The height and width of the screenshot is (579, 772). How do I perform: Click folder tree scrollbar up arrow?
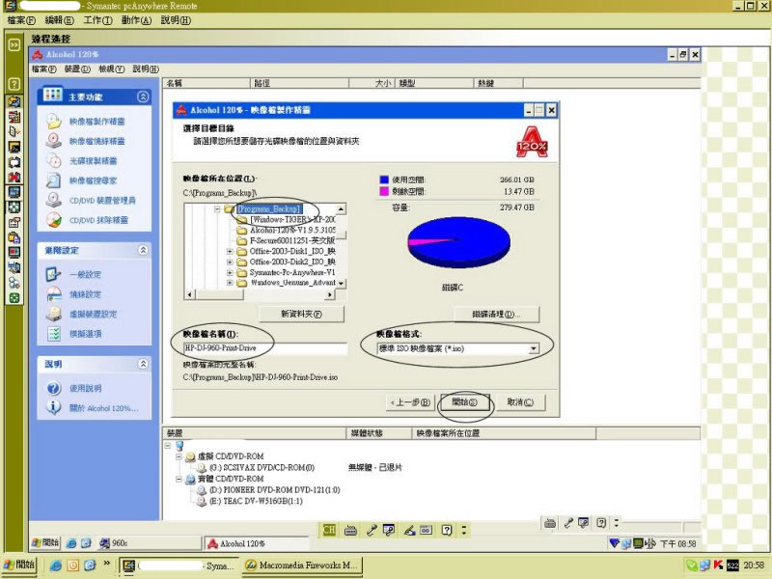[x=341, y=208]
